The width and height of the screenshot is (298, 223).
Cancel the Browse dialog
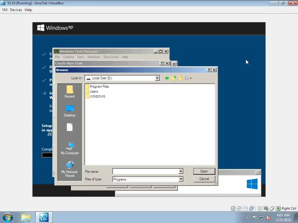pyautogui.click(x=204, y=179)
